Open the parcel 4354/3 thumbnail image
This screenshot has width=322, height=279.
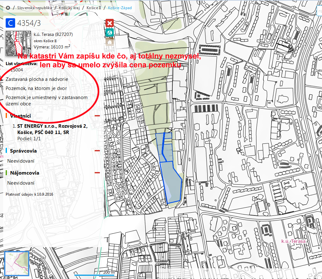[x=18, y=43]
